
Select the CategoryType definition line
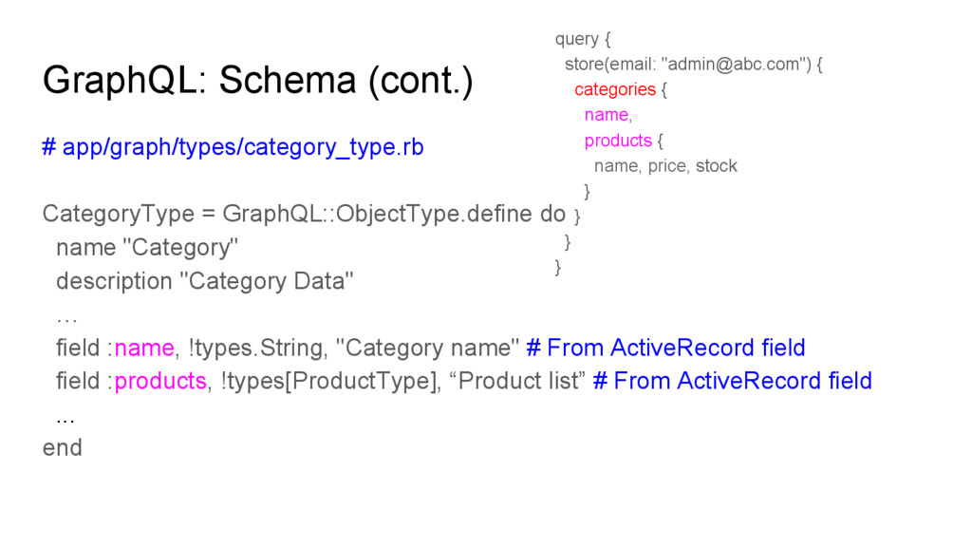(304, 214)
